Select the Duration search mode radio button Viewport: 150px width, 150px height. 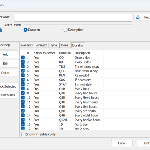(25, 30)
